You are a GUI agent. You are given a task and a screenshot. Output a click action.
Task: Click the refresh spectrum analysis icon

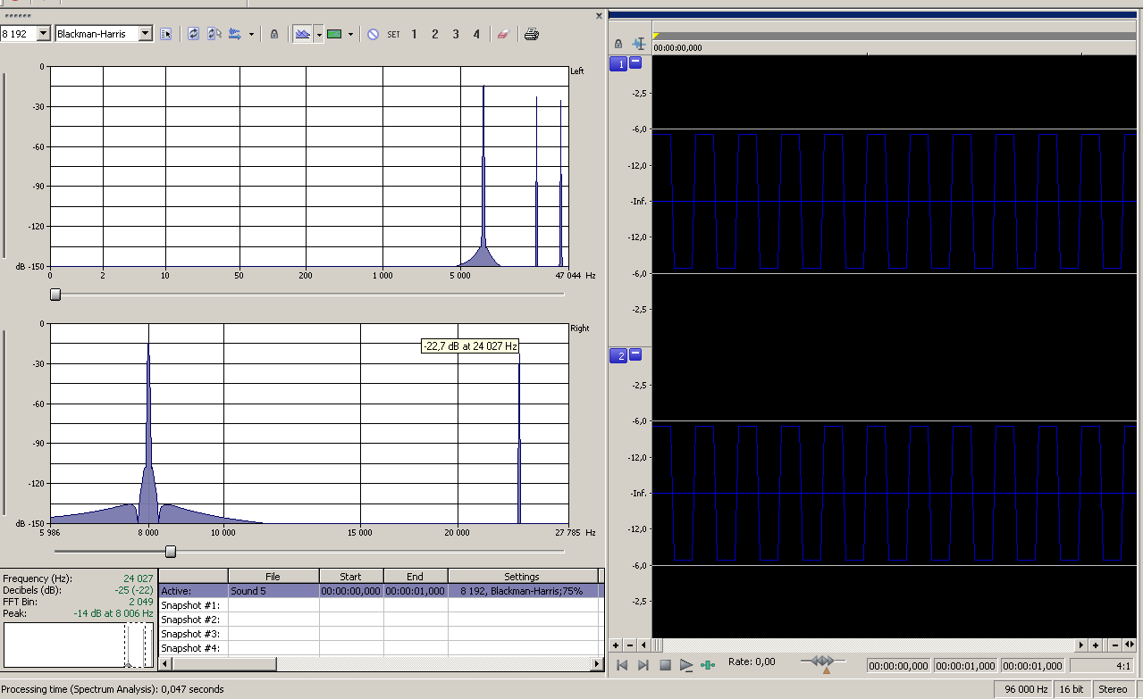[193, 34]
